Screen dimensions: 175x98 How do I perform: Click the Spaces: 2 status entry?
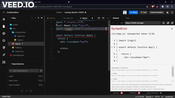pyautogui.click(x=150, y=97)
